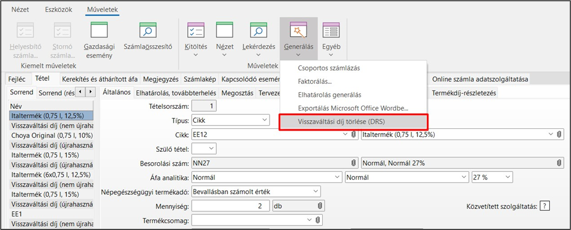This screenshot has height=230, width=571.
Task: Select the EE1 list row
Action: pos(51,214)
